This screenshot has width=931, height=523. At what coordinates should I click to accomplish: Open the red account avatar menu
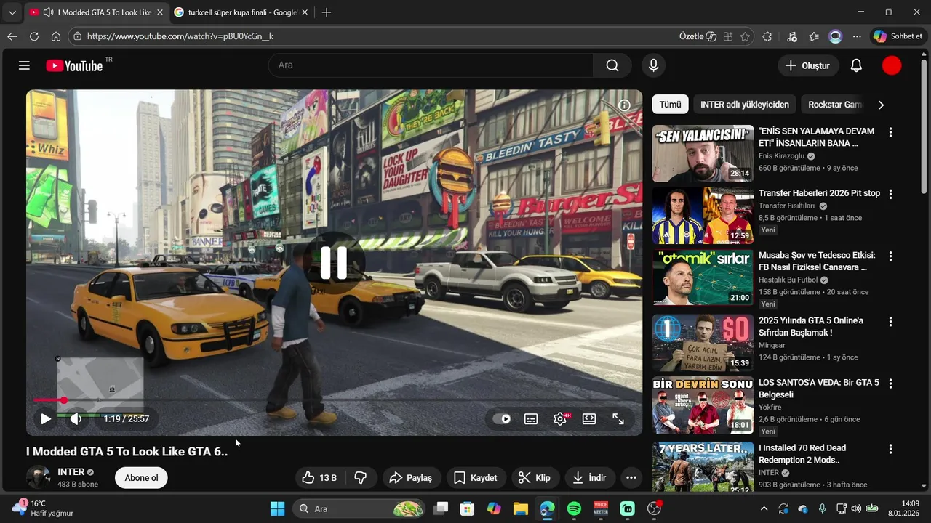[892, 65]
